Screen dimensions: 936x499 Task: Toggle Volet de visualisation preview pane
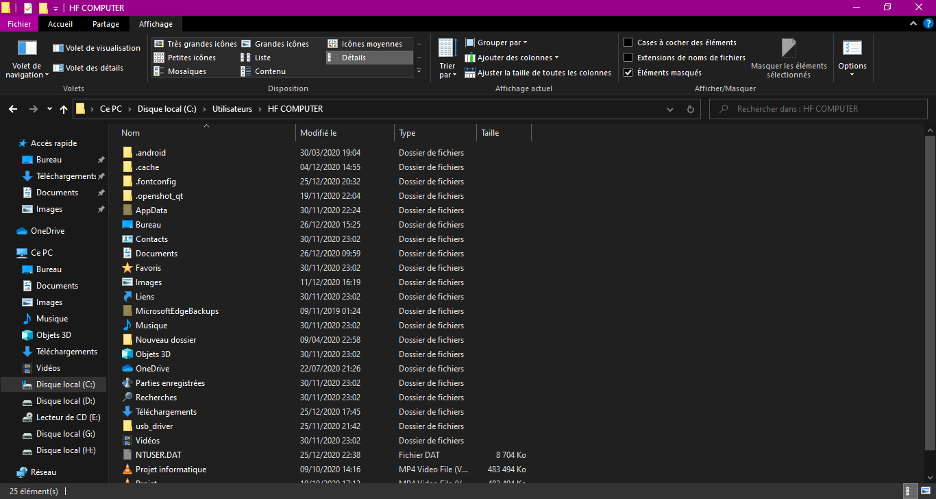(x=97, y=48)
